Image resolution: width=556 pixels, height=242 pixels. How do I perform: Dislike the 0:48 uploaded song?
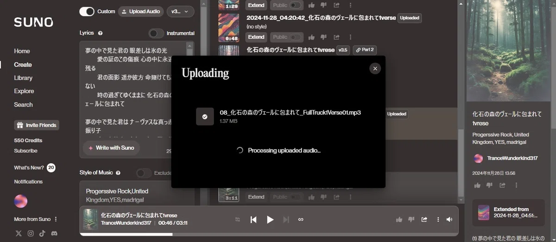pos(324,37)
